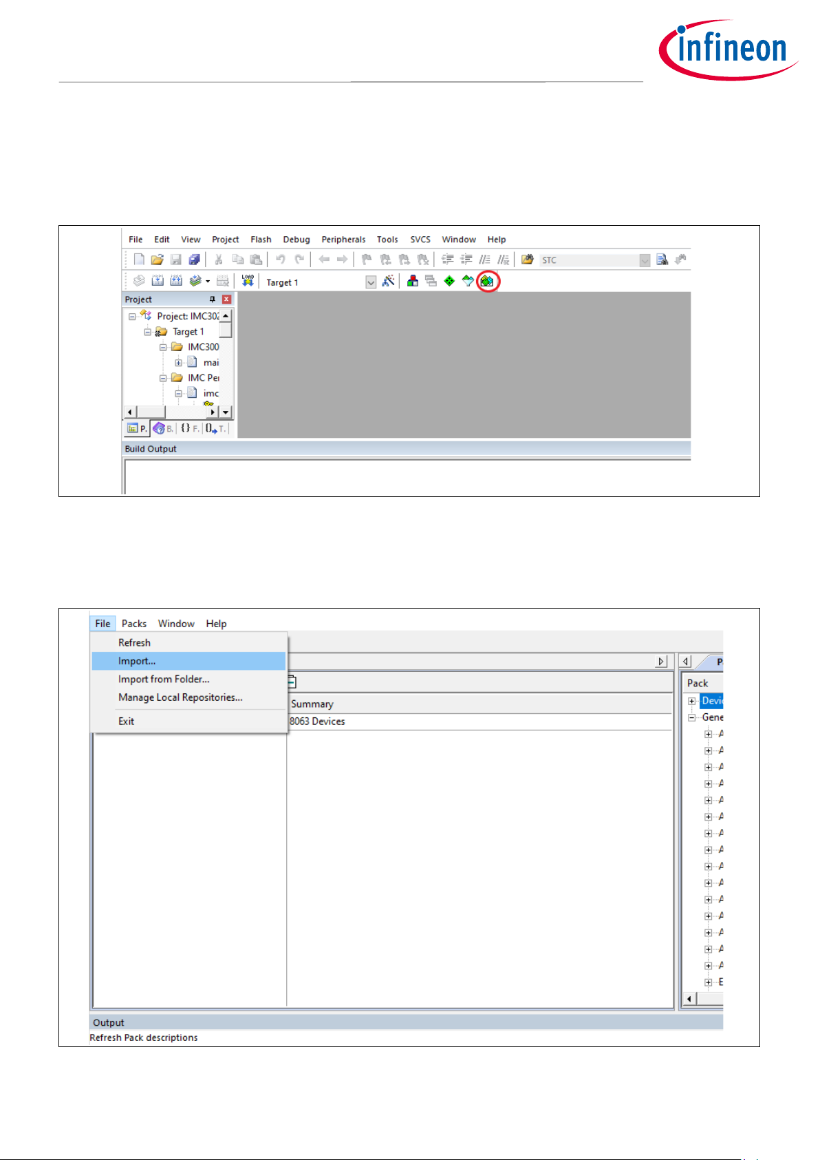820x1160 pixels.
Task: Close the Project panel with red X
Action: click(x=226, y=299)
